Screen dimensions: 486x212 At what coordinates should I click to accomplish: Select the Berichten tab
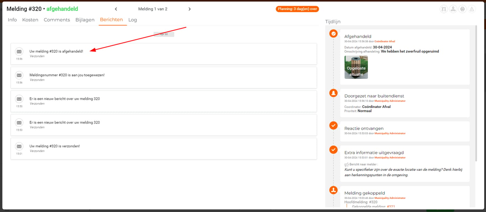point(111,20)
